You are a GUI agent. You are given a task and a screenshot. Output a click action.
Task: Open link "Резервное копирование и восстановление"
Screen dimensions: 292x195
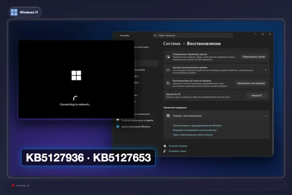point(195,130)
